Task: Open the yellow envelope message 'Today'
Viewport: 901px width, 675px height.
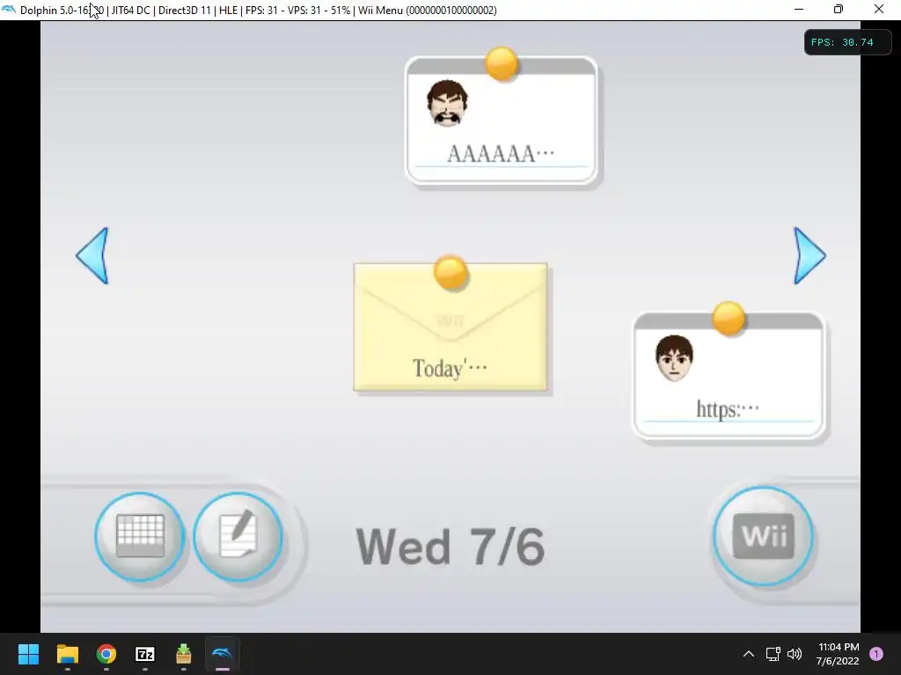Action: click(450, 327)
